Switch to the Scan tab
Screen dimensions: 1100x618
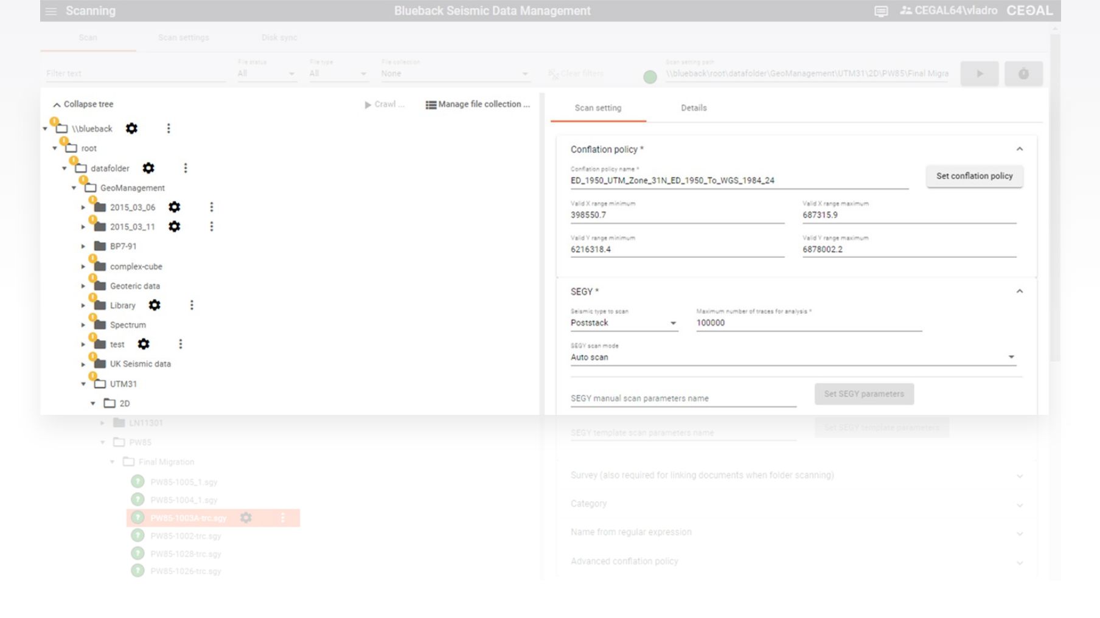88,38
